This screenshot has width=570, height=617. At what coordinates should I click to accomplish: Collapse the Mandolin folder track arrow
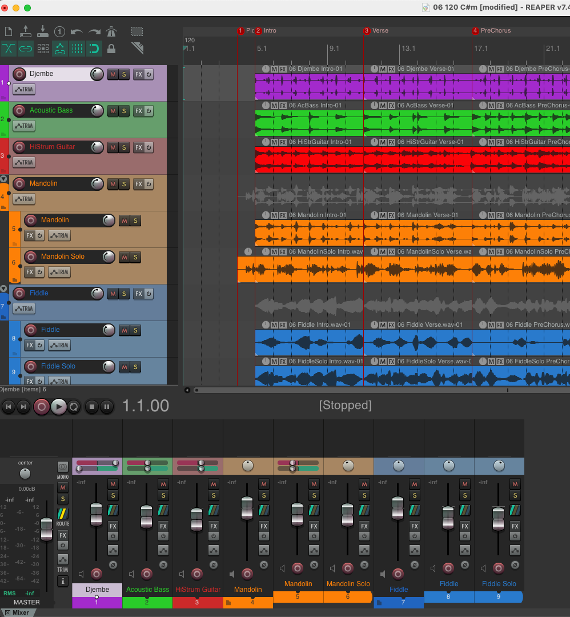coord(3,179)
